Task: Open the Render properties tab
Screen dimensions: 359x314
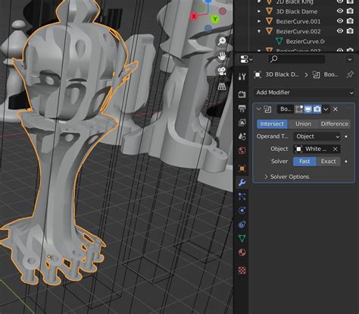Action: 242,94
